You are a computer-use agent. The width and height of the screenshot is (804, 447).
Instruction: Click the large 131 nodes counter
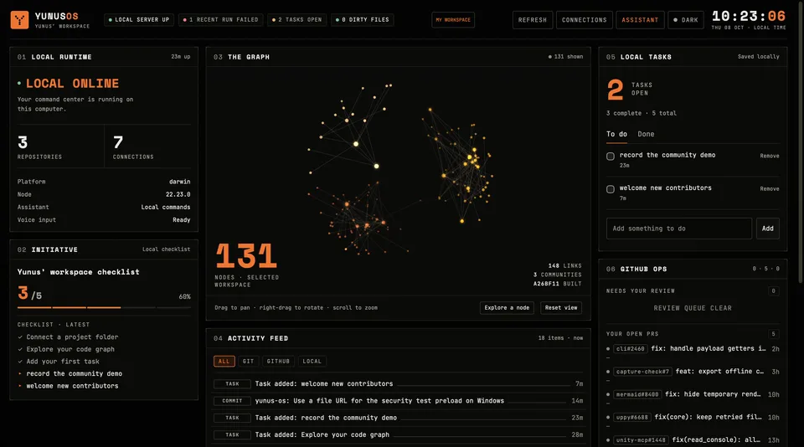tap(246, 256)
